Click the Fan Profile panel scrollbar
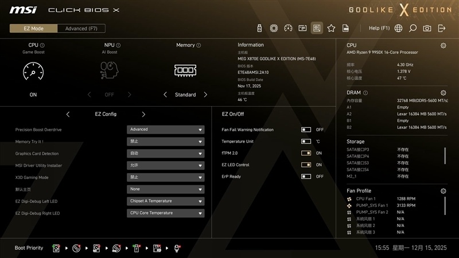459x258 pixels. [445, 206]
